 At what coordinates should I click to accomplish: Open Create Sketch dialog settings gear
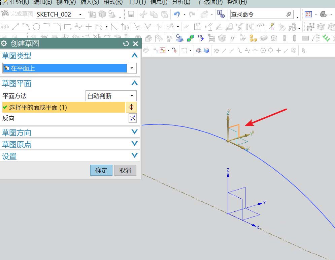tap(4, 44)
